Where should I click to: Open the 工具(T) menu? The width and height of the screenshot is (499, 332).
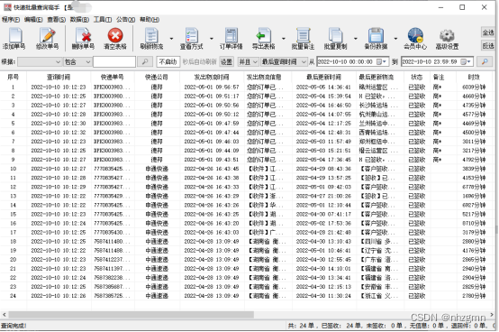pyautogui.click(x=103, y=20)
